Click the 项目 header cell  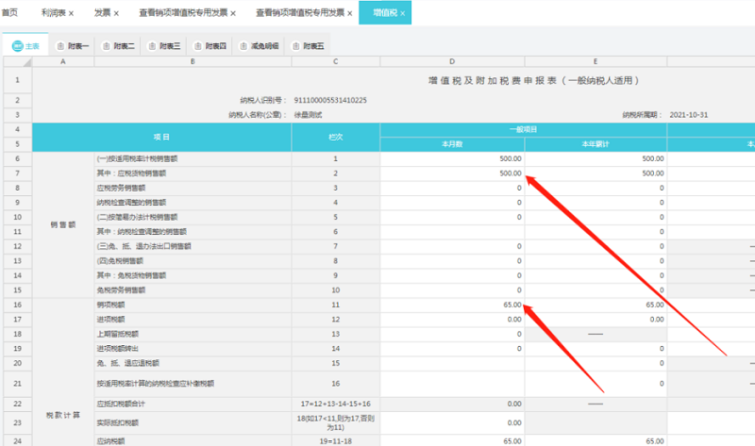[x=161, y=137]
